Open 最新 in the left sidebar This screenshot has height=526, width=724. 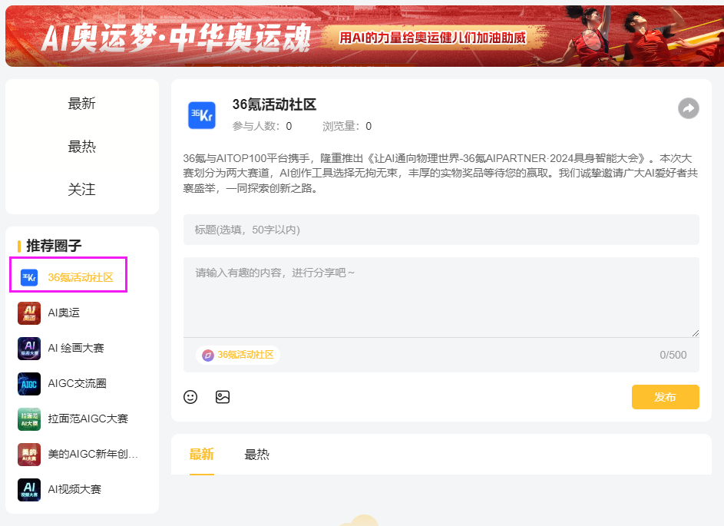click(x=82, y=103)
